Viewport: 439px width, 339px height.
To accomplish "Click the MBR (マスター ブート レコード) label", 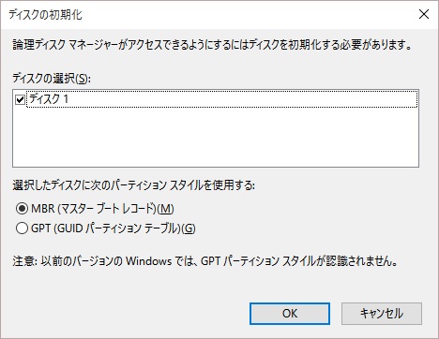I will tap(102, 209).
